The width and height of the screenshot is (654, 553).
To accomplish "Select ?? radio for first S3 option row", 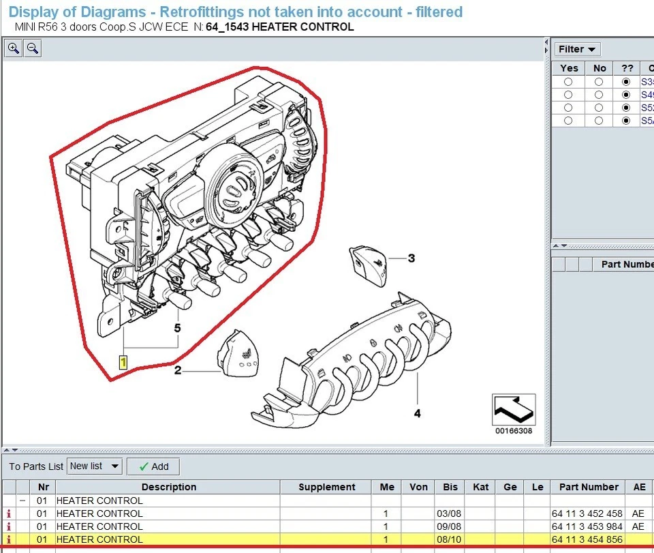I will pyautogui.click(x=626, y=82).
